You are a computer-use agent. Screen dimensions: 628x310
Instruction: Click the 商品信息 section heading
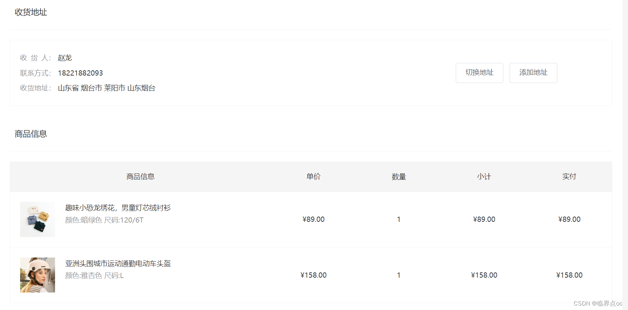30,134
